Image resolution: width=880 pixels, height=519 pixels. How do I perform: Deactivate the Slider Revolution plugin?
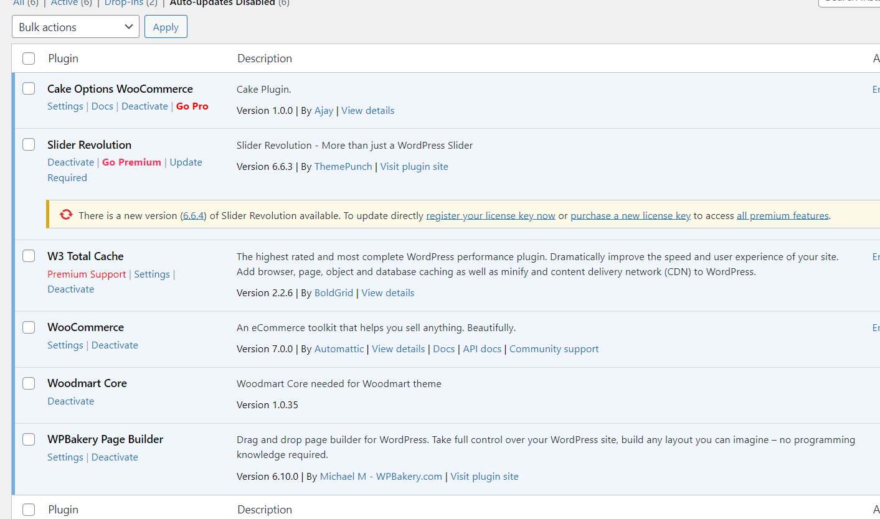(70, 162)
